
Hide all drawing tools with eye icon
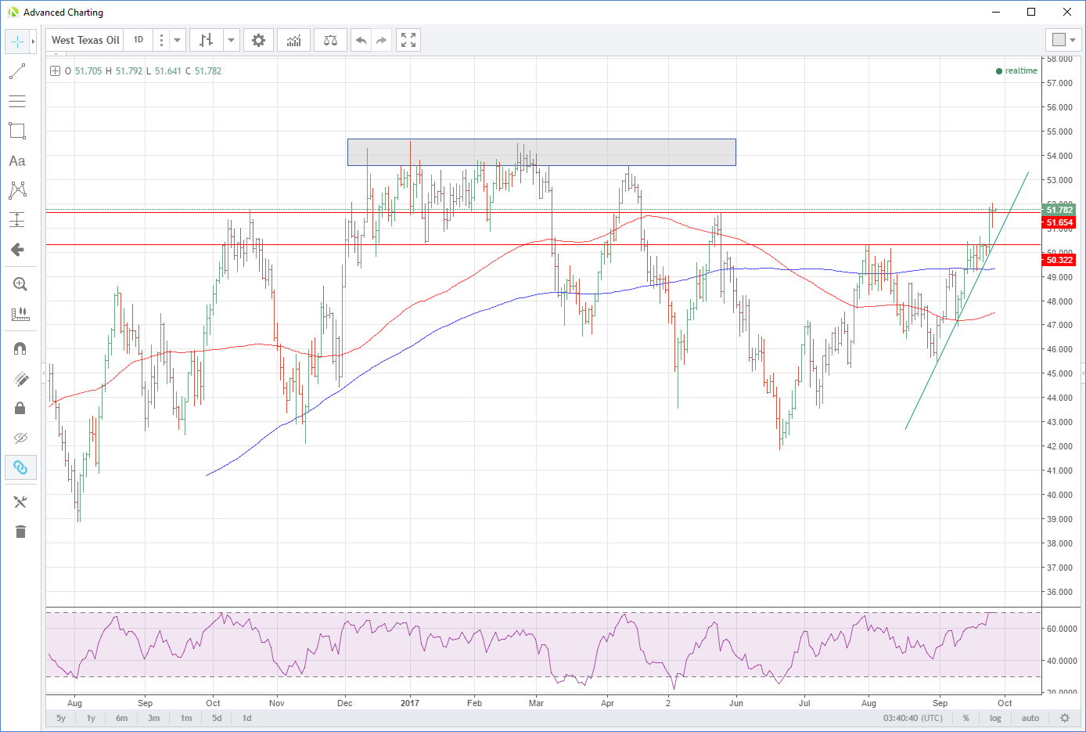tap(20, 438)
